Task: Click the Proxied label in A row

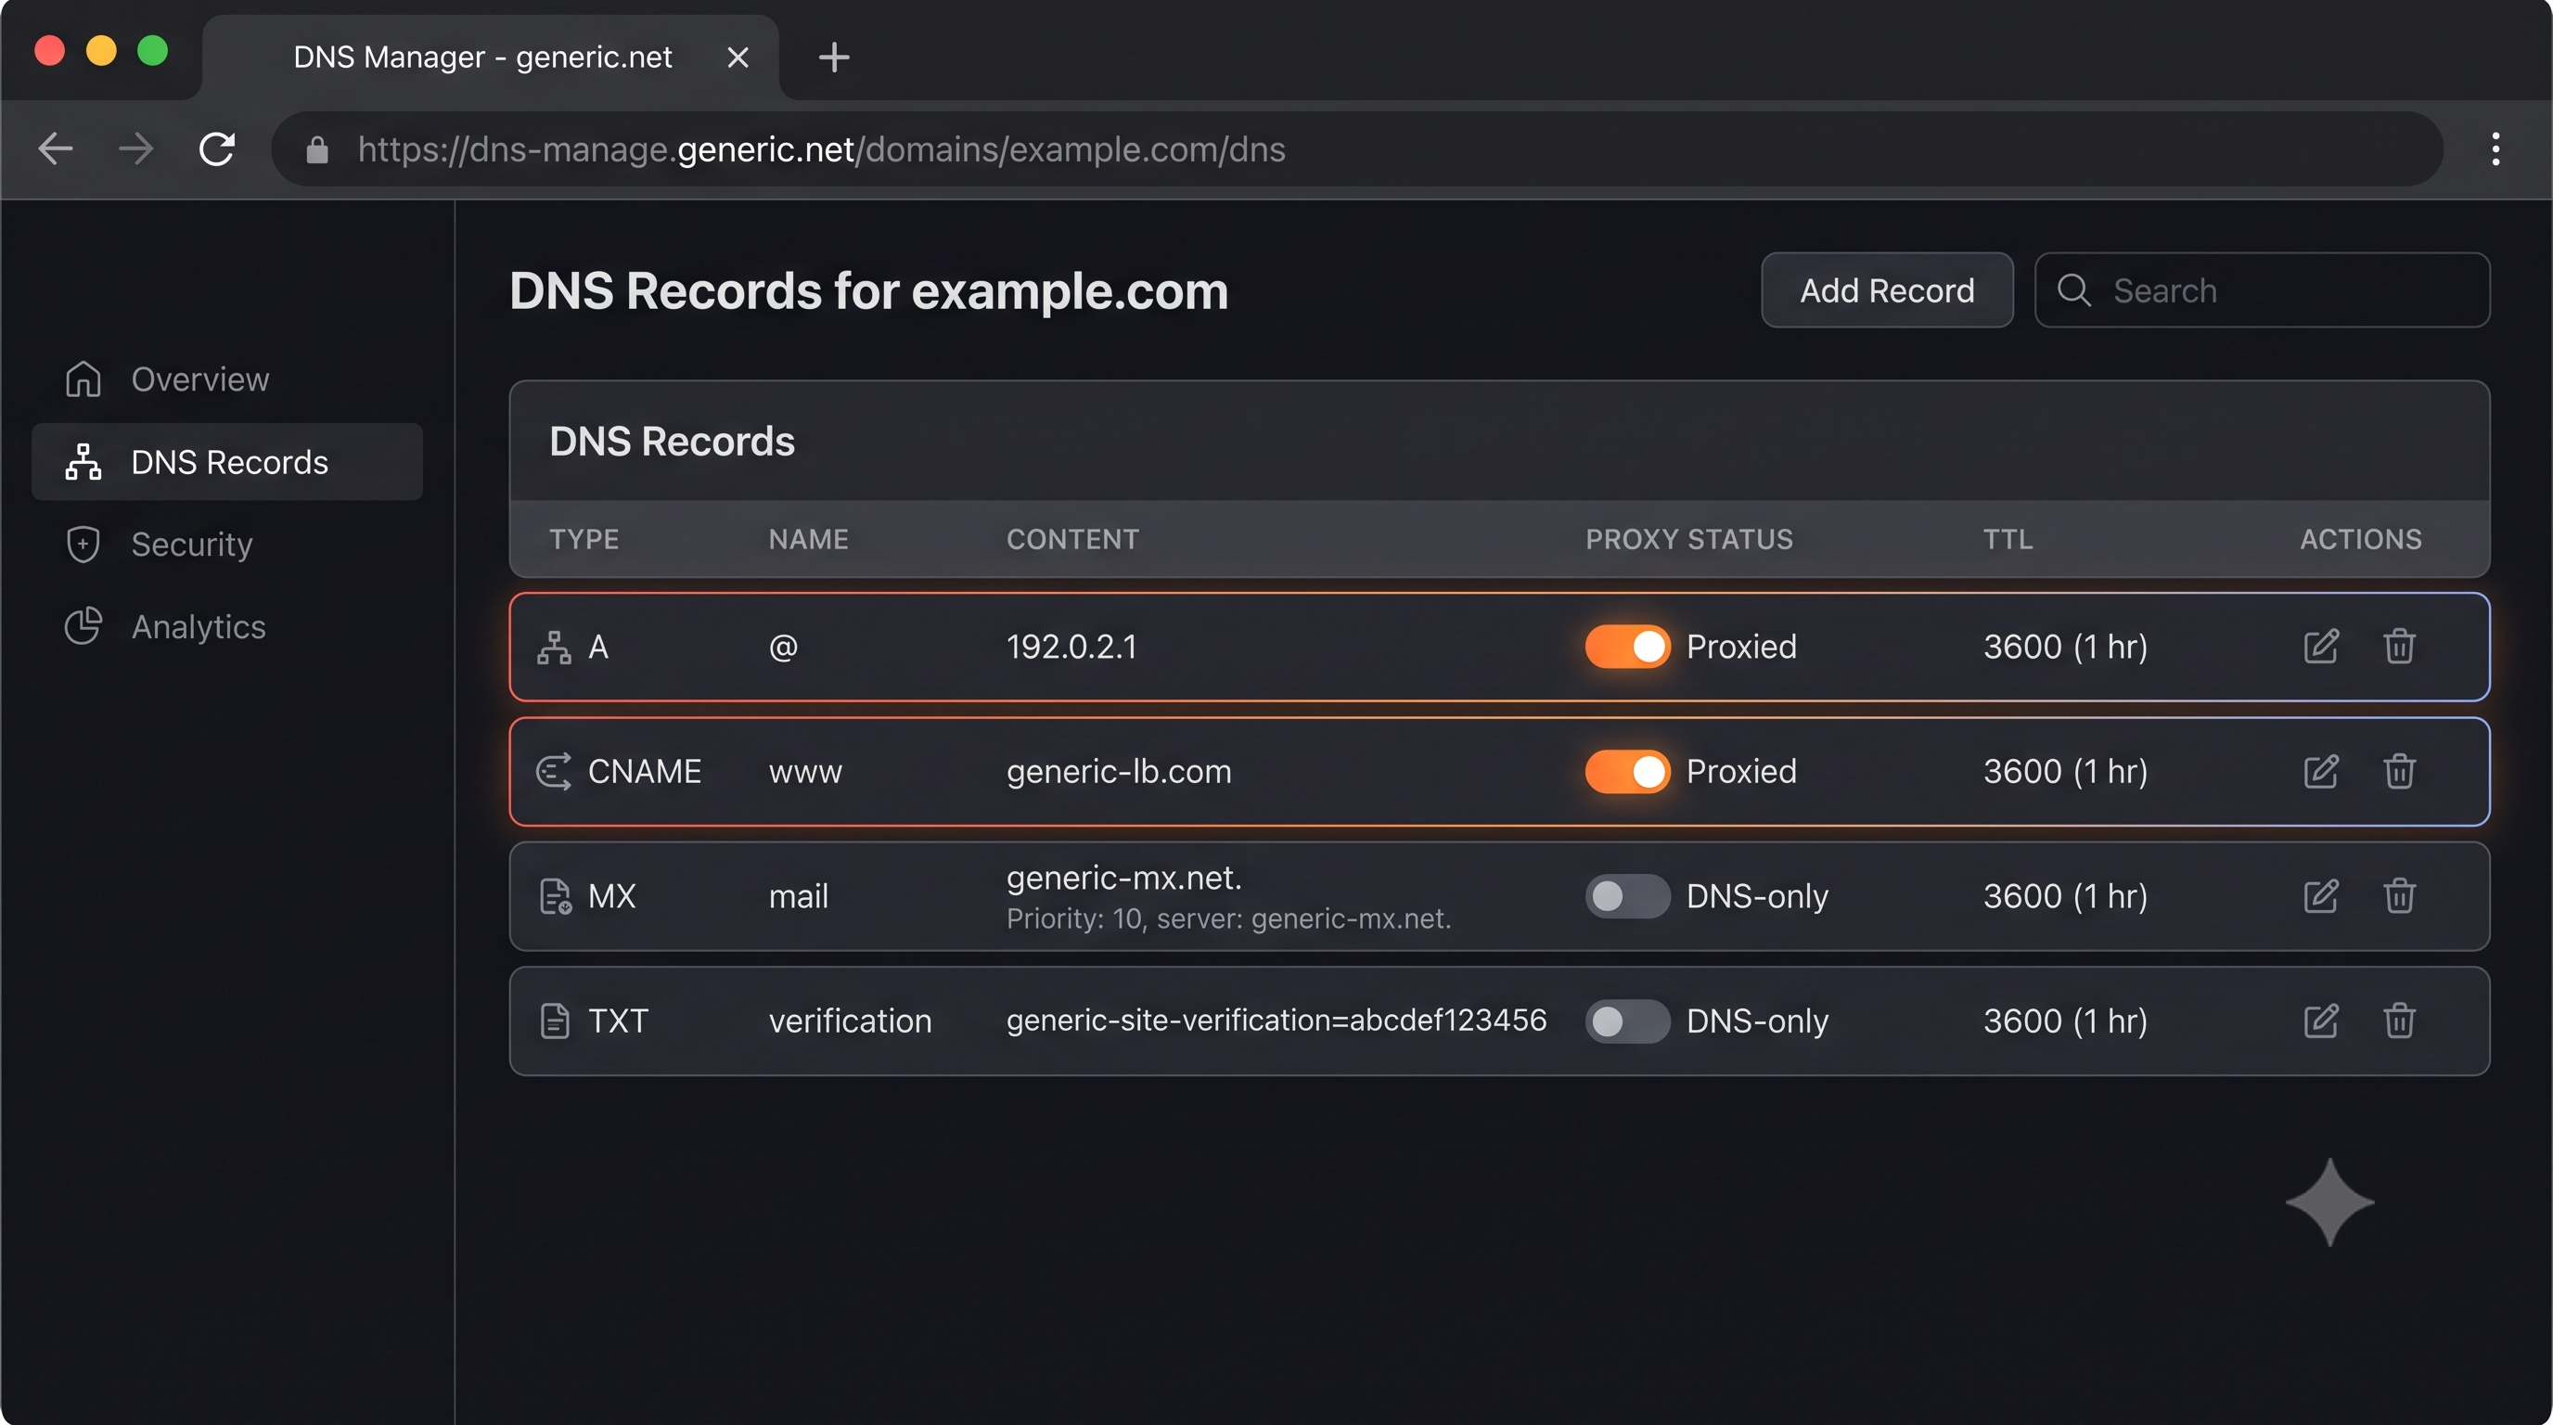Action: (x=1741, y=648)
